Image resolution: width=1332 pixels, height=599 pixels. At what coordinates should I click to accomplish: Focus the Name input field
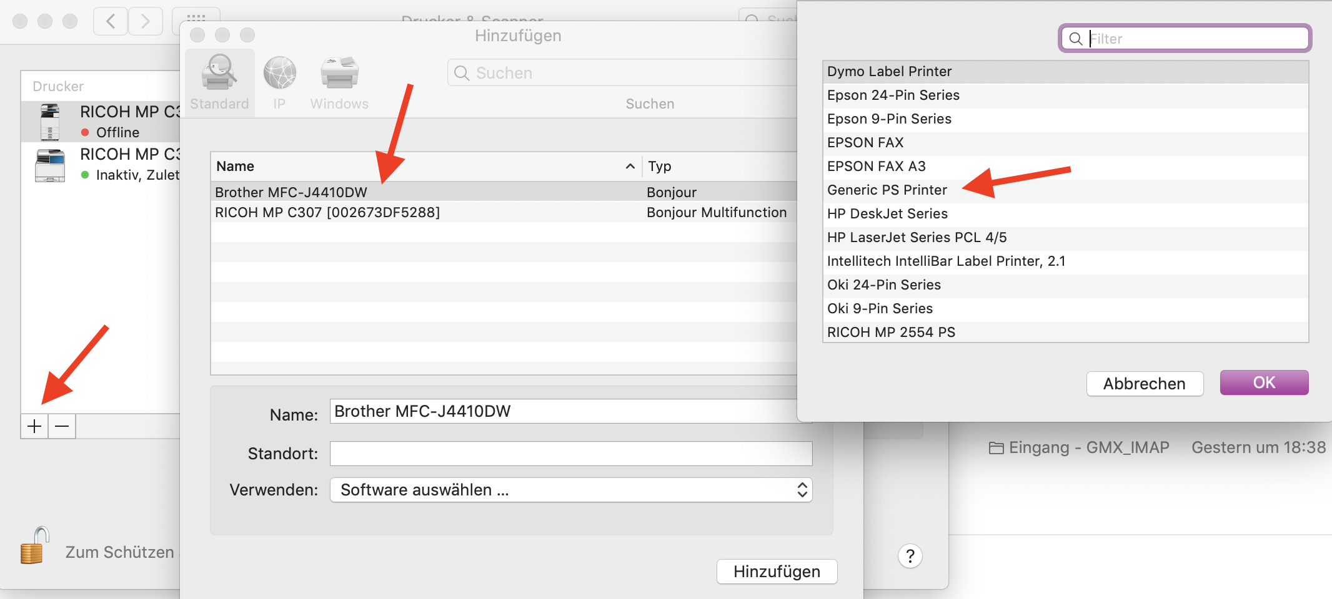click(x=571, y=411)
